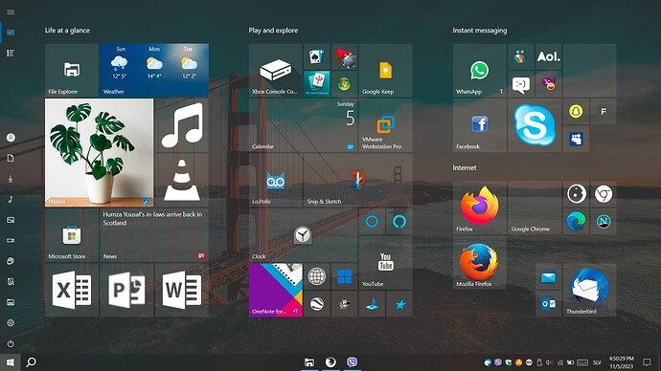Launch the music note app tile
The width and height of the screenshot is (661, 371).
(x=182, y=125)
